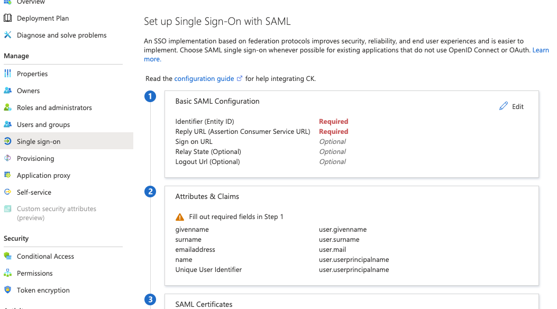Screen dimensions: 557x309
Task: Click the Learn more link
Action: click(541, 50)
